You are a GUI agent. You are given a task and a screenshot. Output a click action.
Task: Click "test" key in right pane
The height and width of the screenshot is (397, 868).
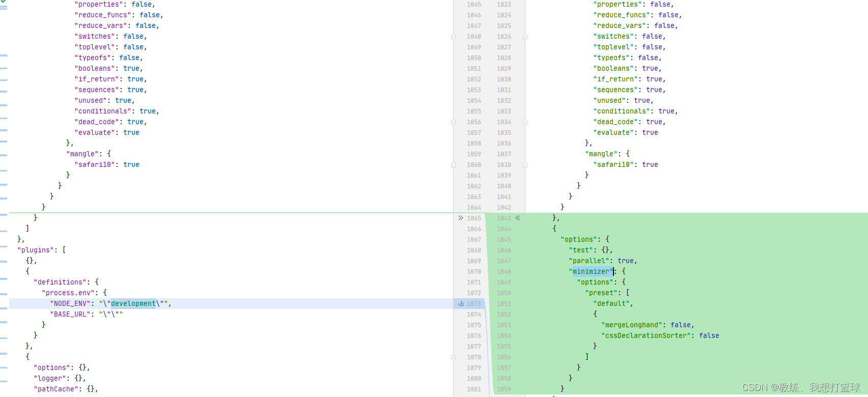tap(581, 250)
